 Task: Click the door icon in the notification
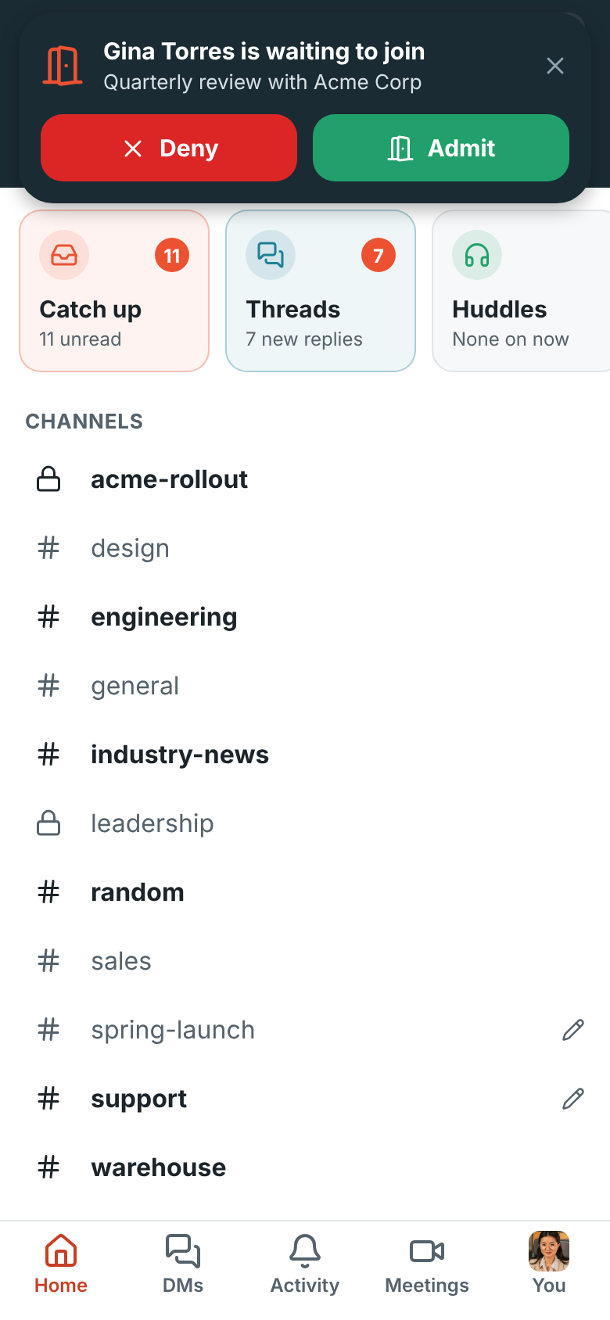click(63, 66)
